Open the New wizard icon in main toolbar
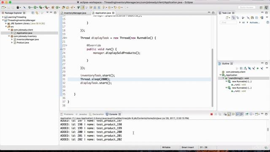270x152 pixels. coord(3,8)
